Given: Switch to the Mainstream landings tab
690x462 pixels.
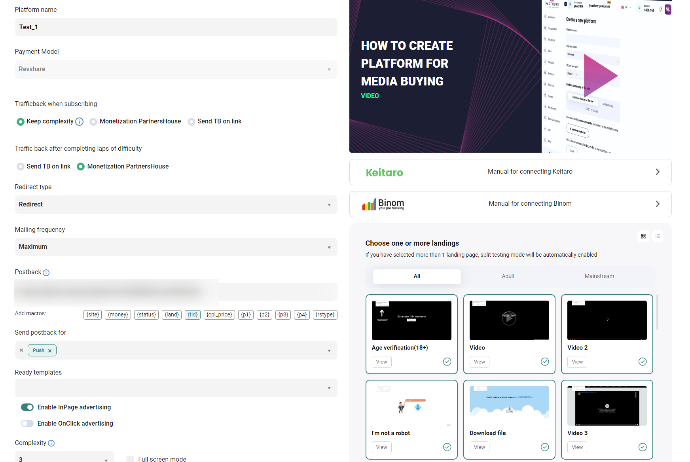Looking at the screenshot, I should pos(599,276).
